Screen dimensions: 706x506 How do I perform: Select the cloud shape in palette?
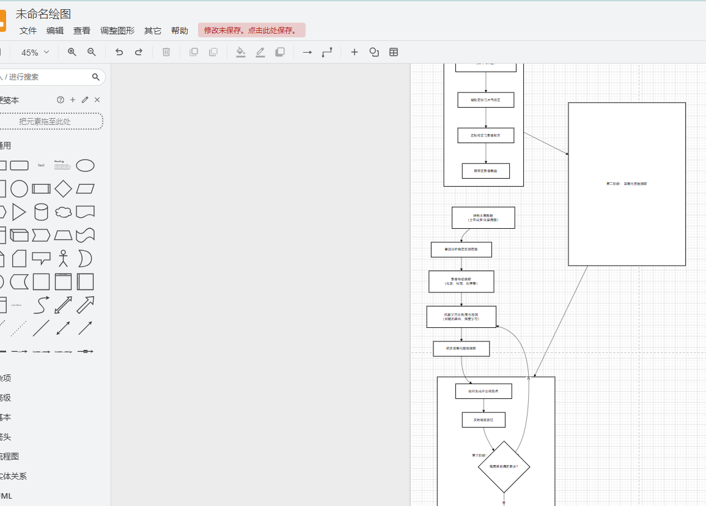click(63, 212)
